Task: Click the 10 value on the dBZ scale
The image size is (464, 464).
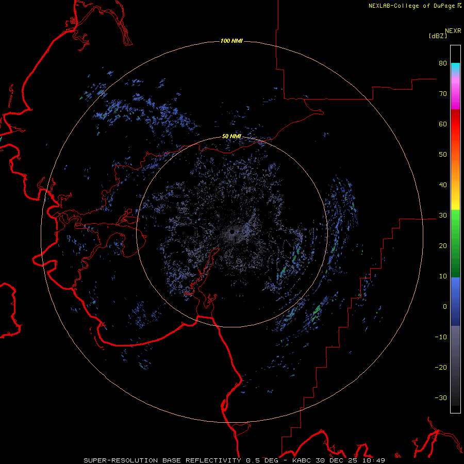Action: pos(443,276)
